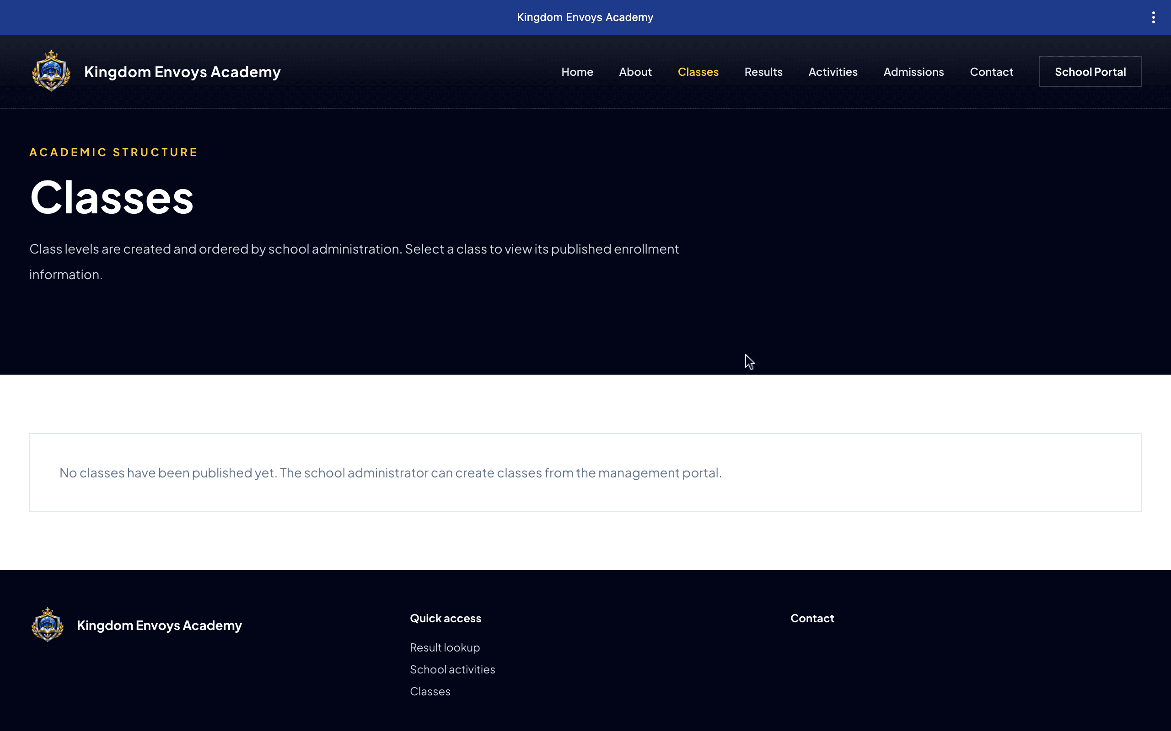1171x731 pixels.
Task: Click the Contact footer heading
Action: (812, 618)
